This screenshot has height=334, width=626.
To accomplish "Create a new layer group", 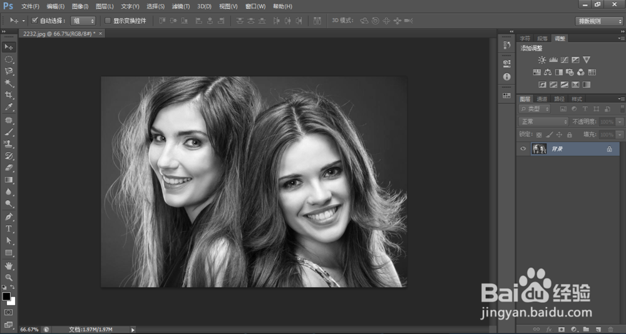I will [x=586, y=329].
